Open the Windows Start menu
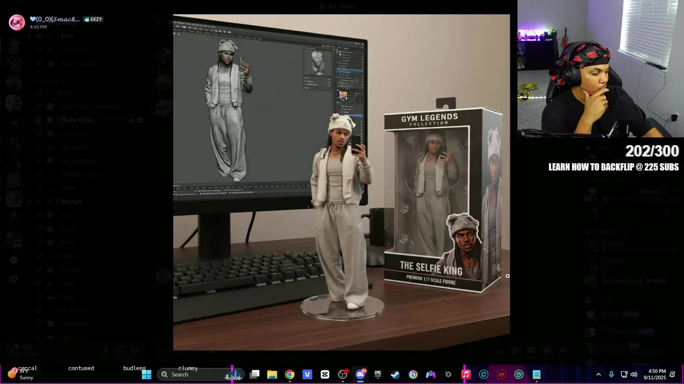The width and height of the screenshot is (684, 384). pyautogui.click(x=146, y=374)
